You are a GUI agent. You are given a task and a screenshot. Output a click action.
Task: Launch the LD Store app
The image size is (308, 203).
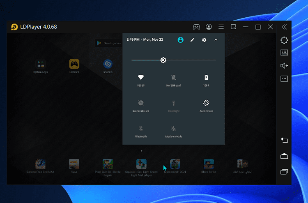tap(74, 66)
